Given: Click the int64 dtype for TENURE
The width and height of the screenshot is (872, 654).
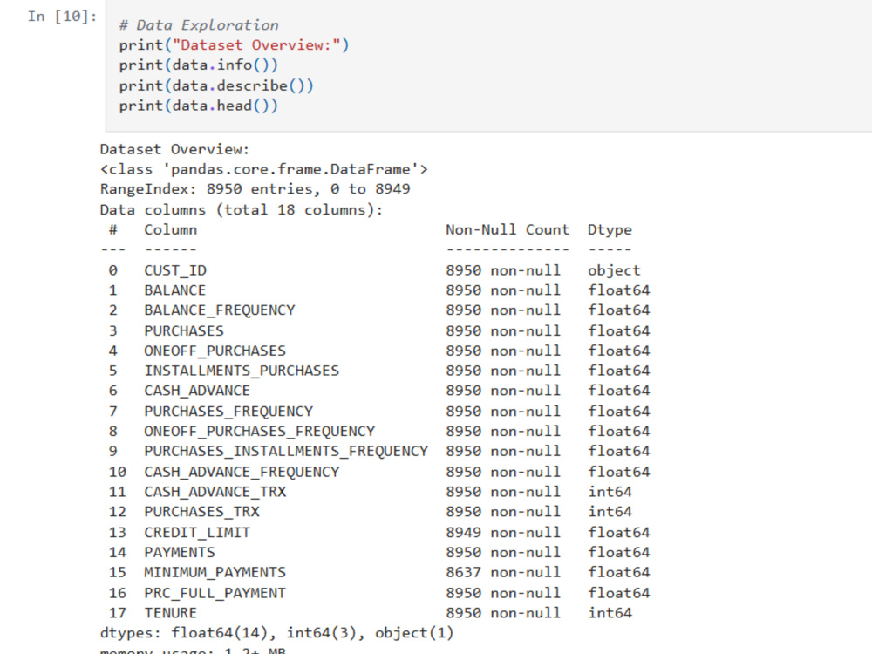Looking at the screenshot, I should click(610, 613).
